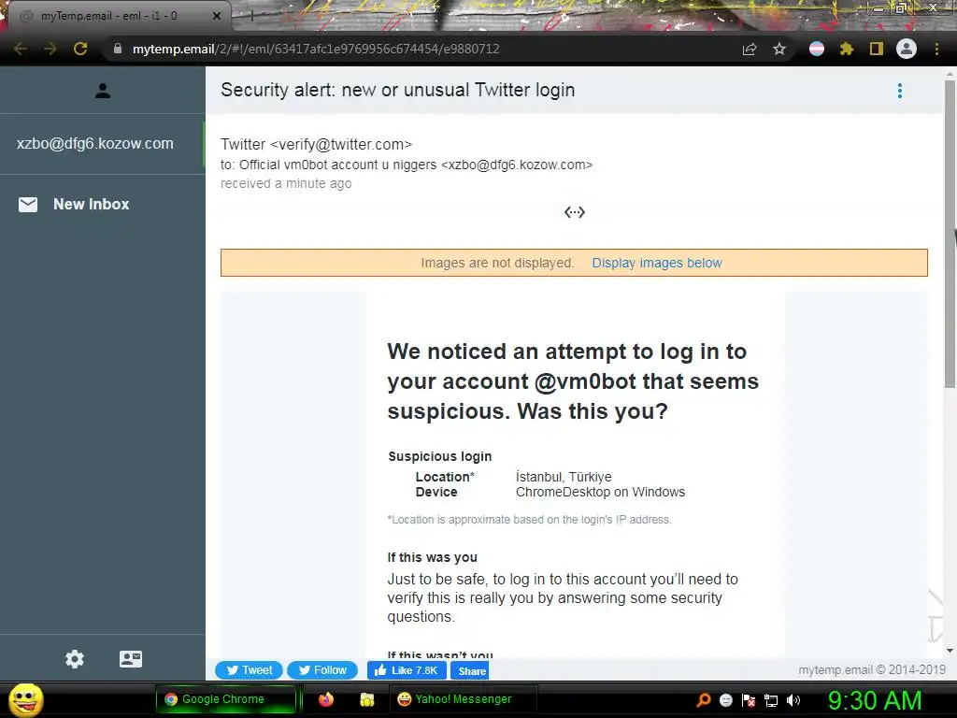Click the striped round extension icon
Screen dimensions: 957x718
coord(817,49)
